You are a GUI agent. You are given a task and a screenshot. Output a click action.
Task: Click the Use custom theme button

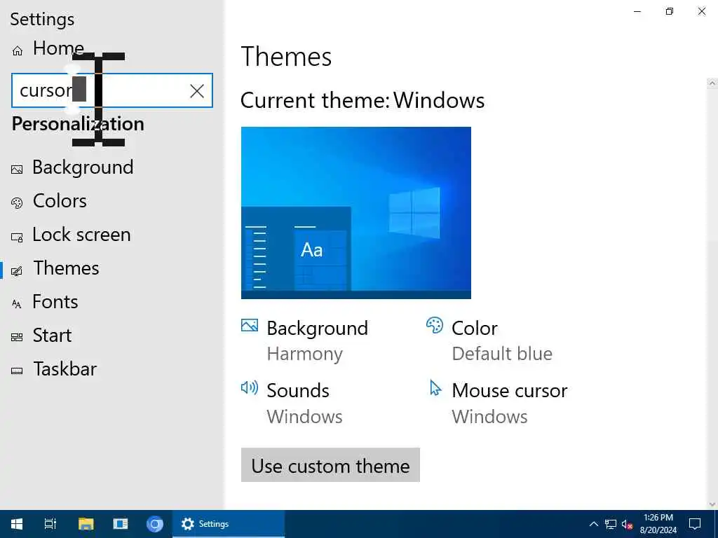[330, 465]
